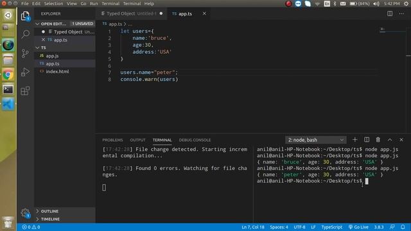Open the Manage gear in activity bar
The image size is (411, 231).
(25, 213)
